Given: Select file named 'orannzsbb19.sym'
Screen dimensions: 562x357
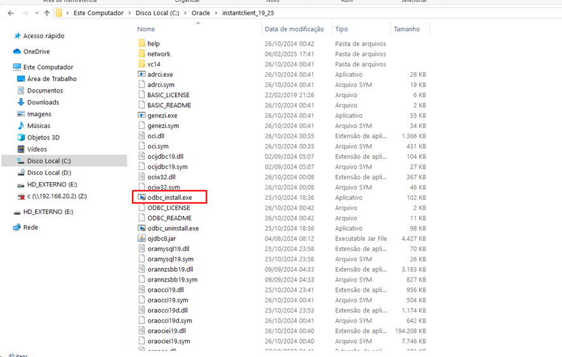Looking at the screenshot, I should point(173,280).
